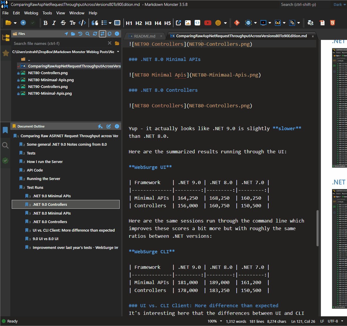Close the README.md tab
Screen dimensions: 347x326
click(161, 36)
